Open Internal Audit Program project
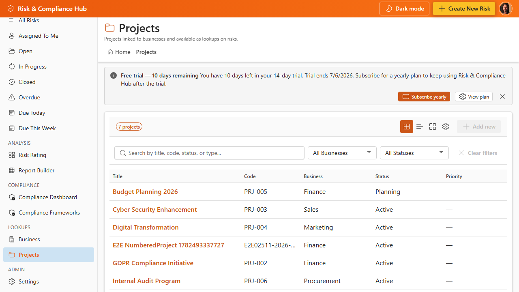 tap(146, 281)
